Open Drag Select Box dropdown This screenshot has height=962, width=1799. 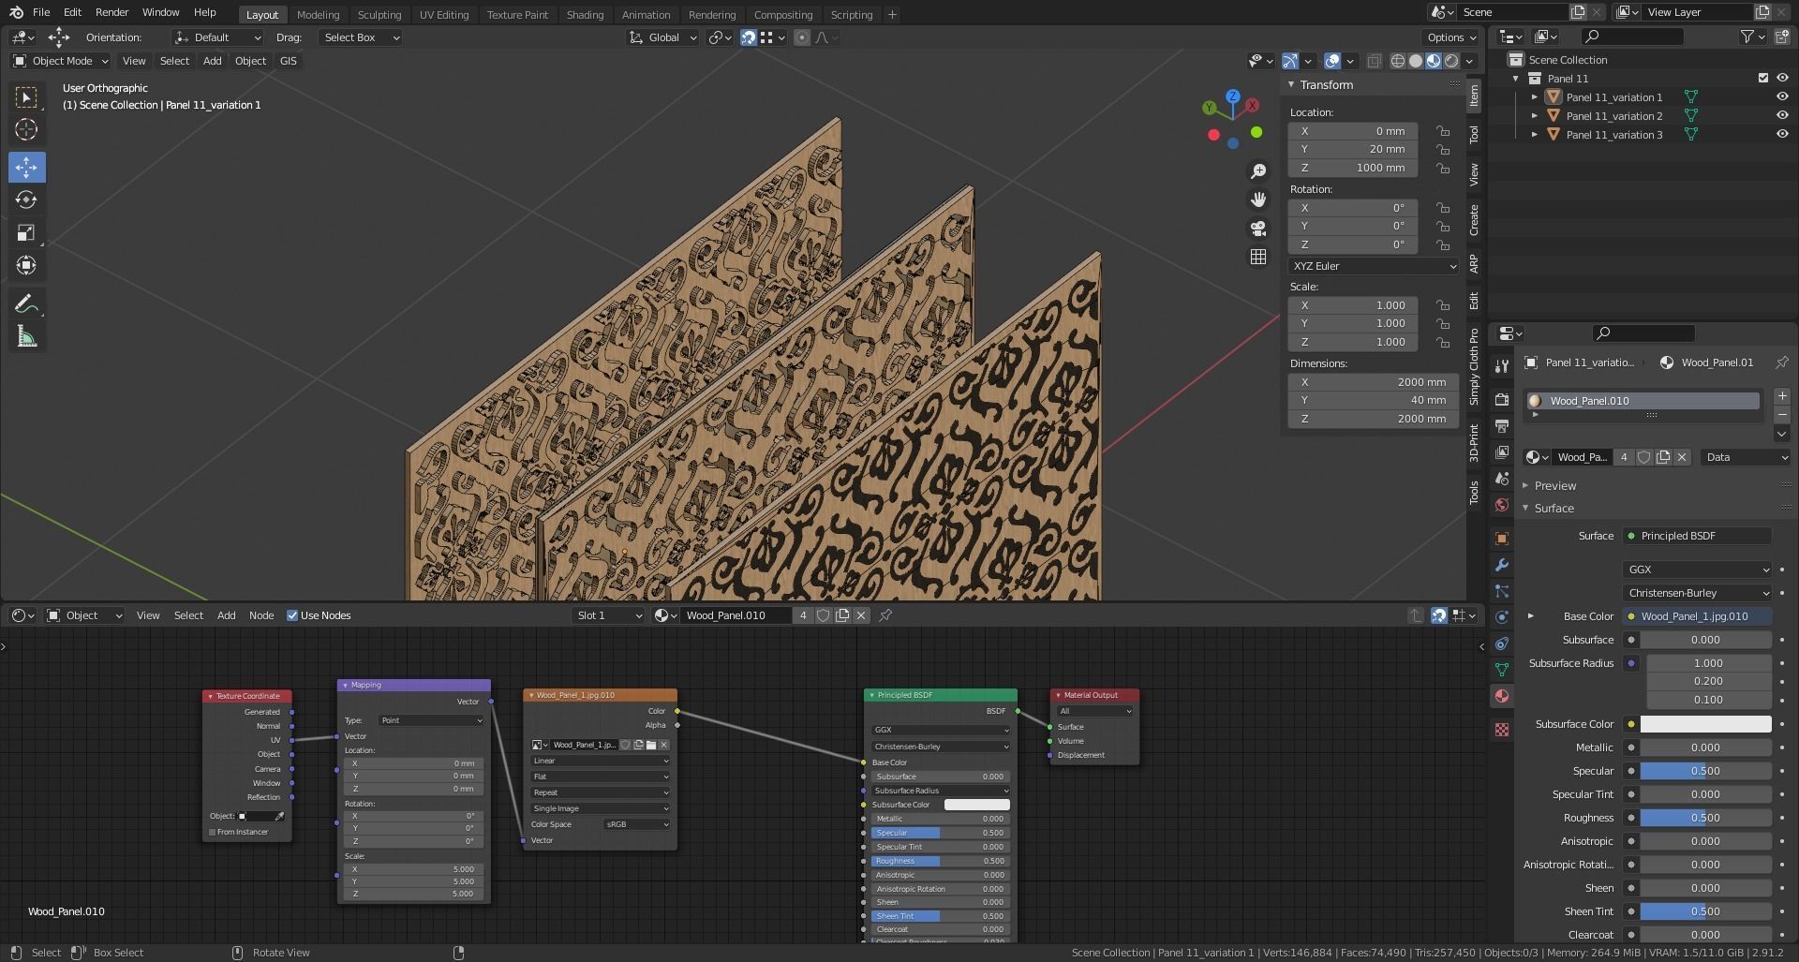pos(362,37)
